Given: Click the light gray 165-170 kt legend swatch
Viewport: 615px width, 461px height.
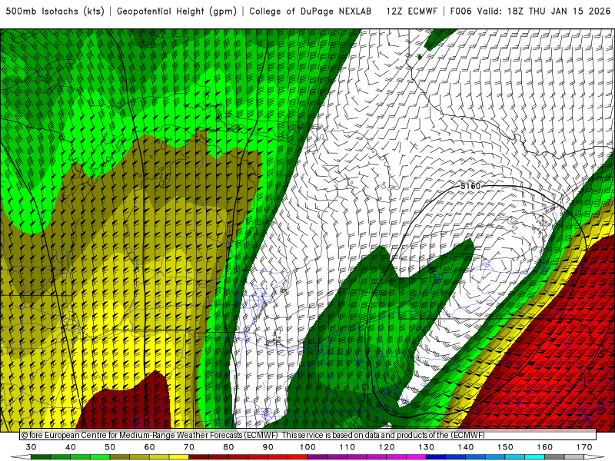Looking at the screenshot, I should point(574,457).
